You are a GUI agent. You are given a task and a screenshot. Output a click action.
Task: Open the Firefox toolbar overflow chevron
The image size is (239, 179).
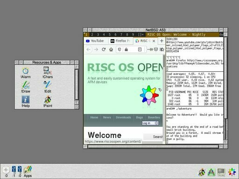point(151,49)
